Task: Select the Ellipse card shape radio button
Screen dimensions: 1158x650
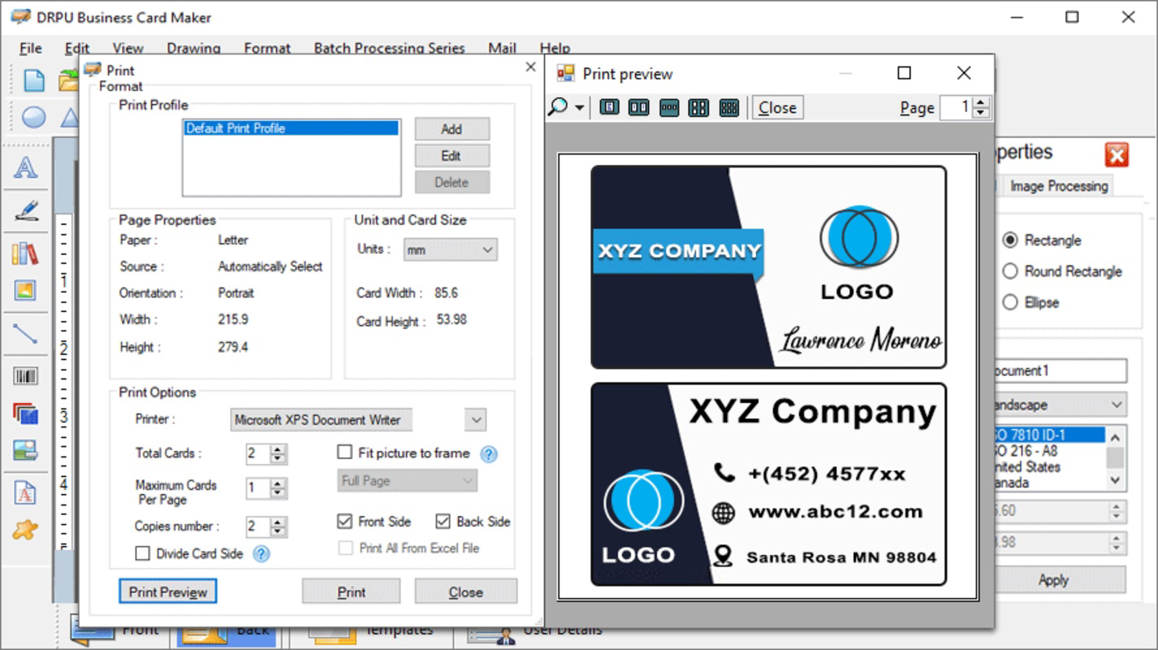Action: click(1009, 302)
